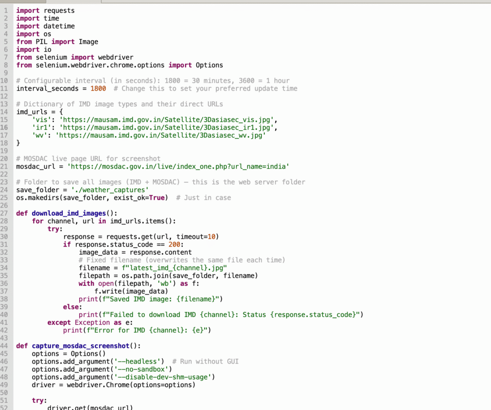Image resolution: width=491 pixels, height=410 pixels.
Task: Click the 'import time' statement
Action: (x=37, y=19)
